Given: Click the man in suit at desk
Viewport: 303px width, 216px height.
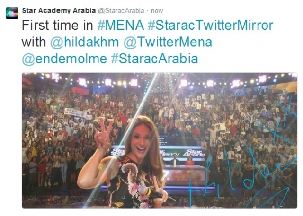Looking at the screenshot, I should 175,160.
